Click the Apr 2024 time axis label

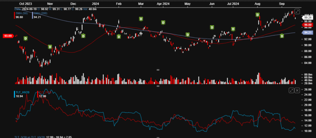point(163,4)
